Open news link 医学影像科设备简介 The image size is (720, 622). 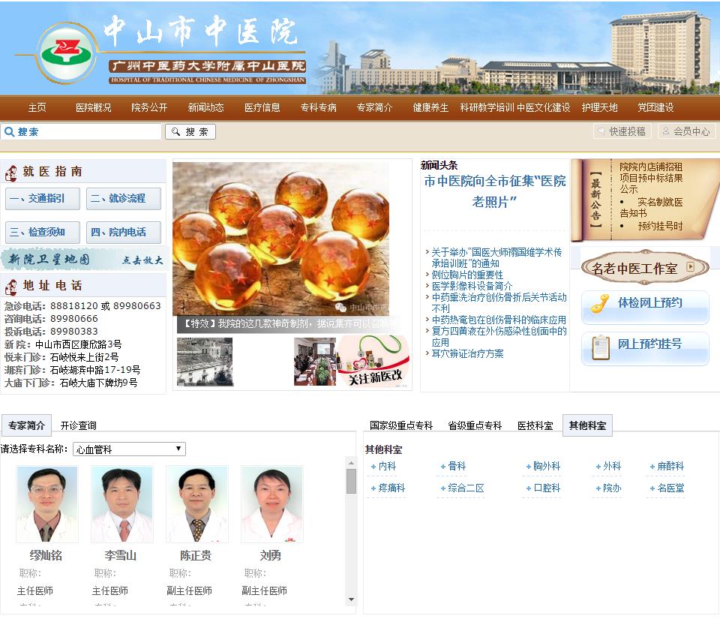tap(472, 286)
